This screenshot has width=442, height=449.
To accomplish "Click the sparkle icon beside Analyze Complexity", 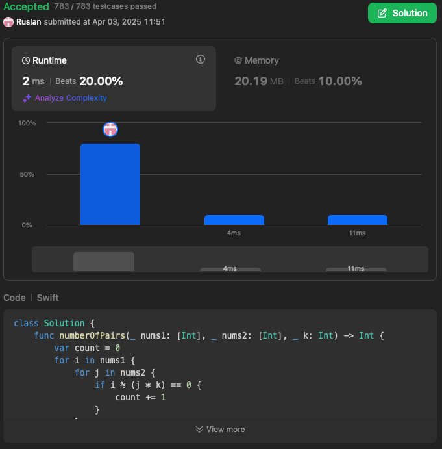I will pyautogui.click(x=27, y=98).
